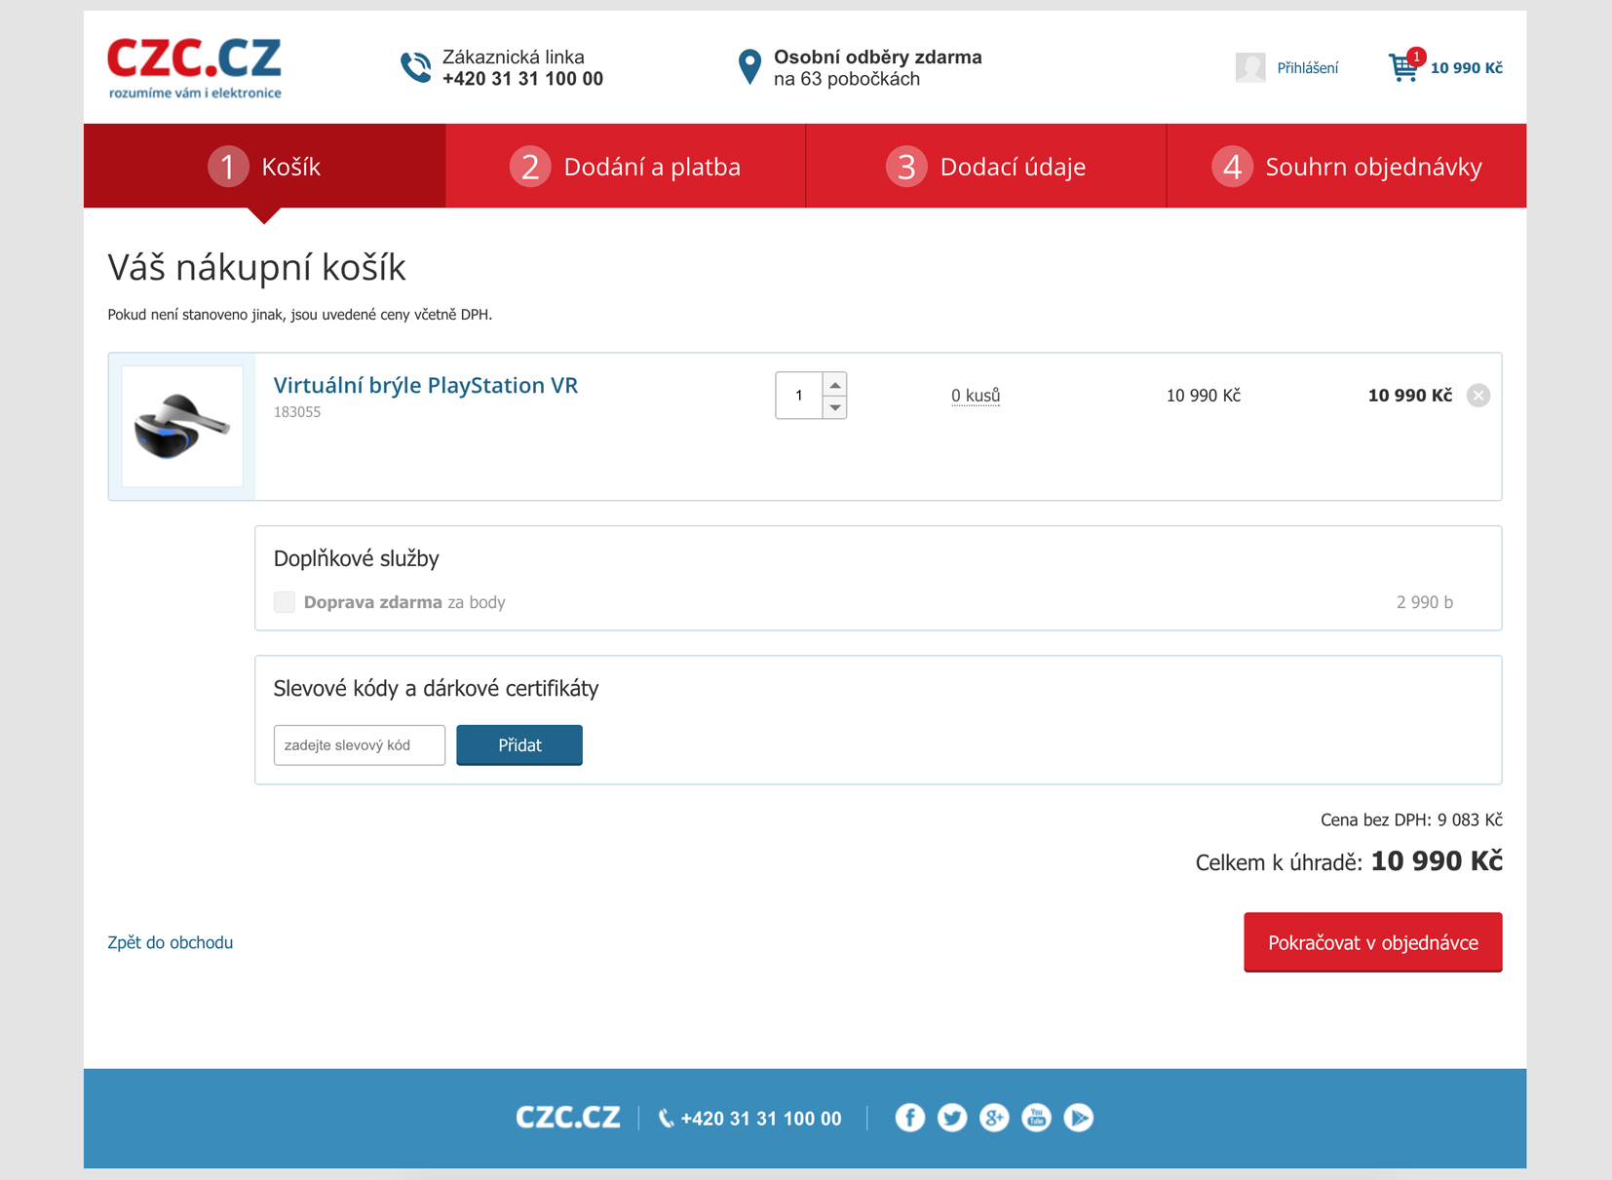The width and height of the screenshot is (1612, 1180).
Task: Click the PlayStation VR product thumbnail
Action: click(x=182, y=426)
